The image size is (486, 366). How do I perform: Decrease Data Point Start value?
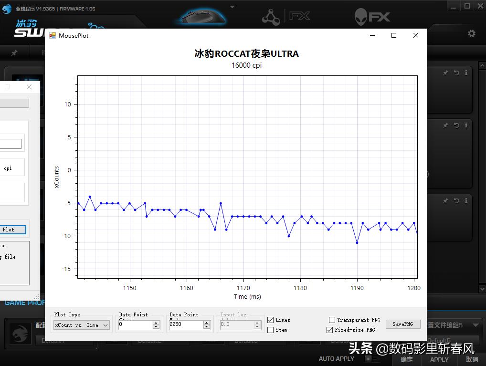pyautogui.click(x=156, y=327)
